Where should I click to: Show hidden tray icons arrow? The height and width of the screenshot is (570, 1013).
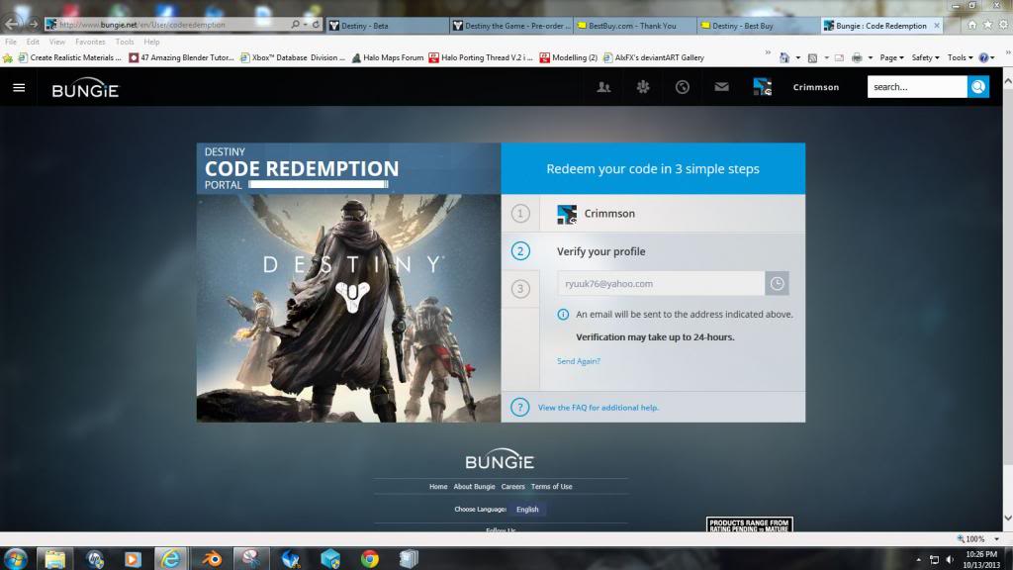[x=918, y=560]
